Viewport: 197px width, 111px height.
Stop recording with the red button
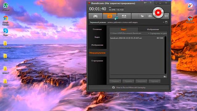pos(158,13)
